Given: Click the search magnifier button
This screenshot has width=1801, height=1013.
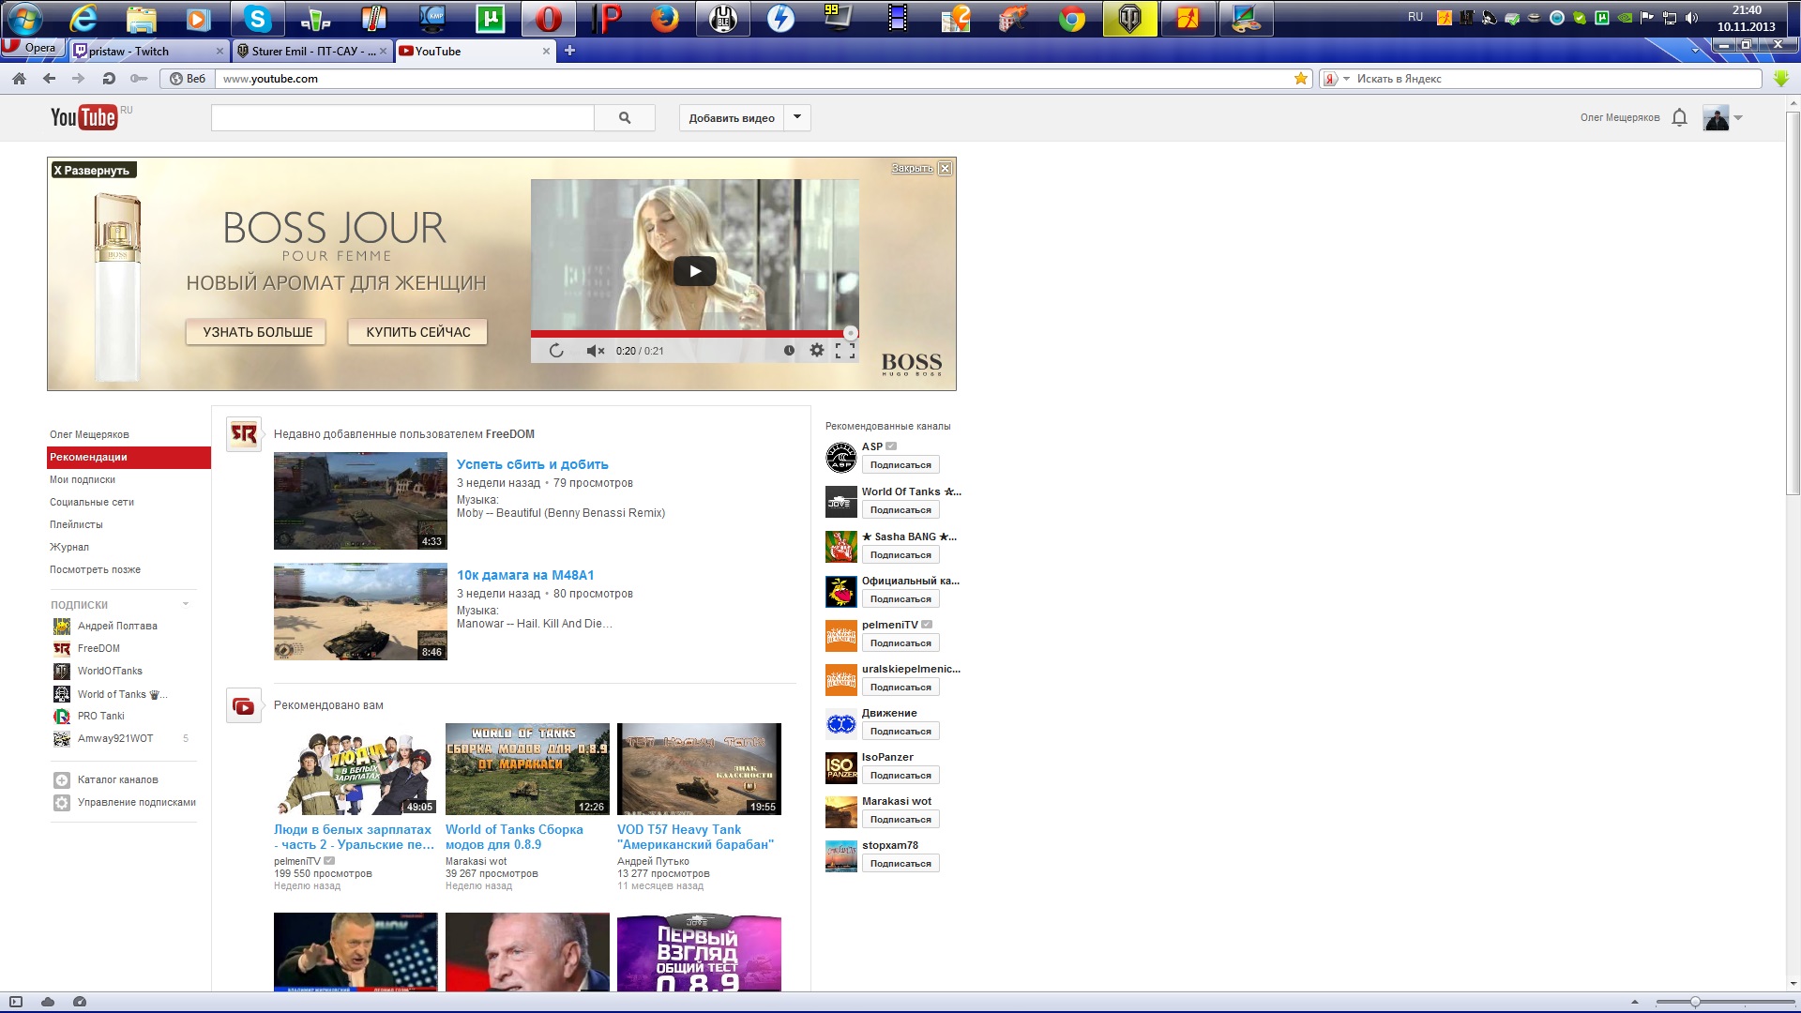Looking at the screenshot, I should point(625,118).
